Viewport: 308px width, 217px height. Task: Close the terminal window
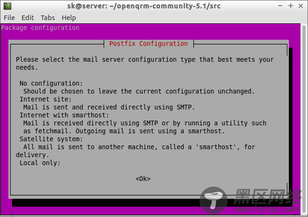(x=301, y=6)
